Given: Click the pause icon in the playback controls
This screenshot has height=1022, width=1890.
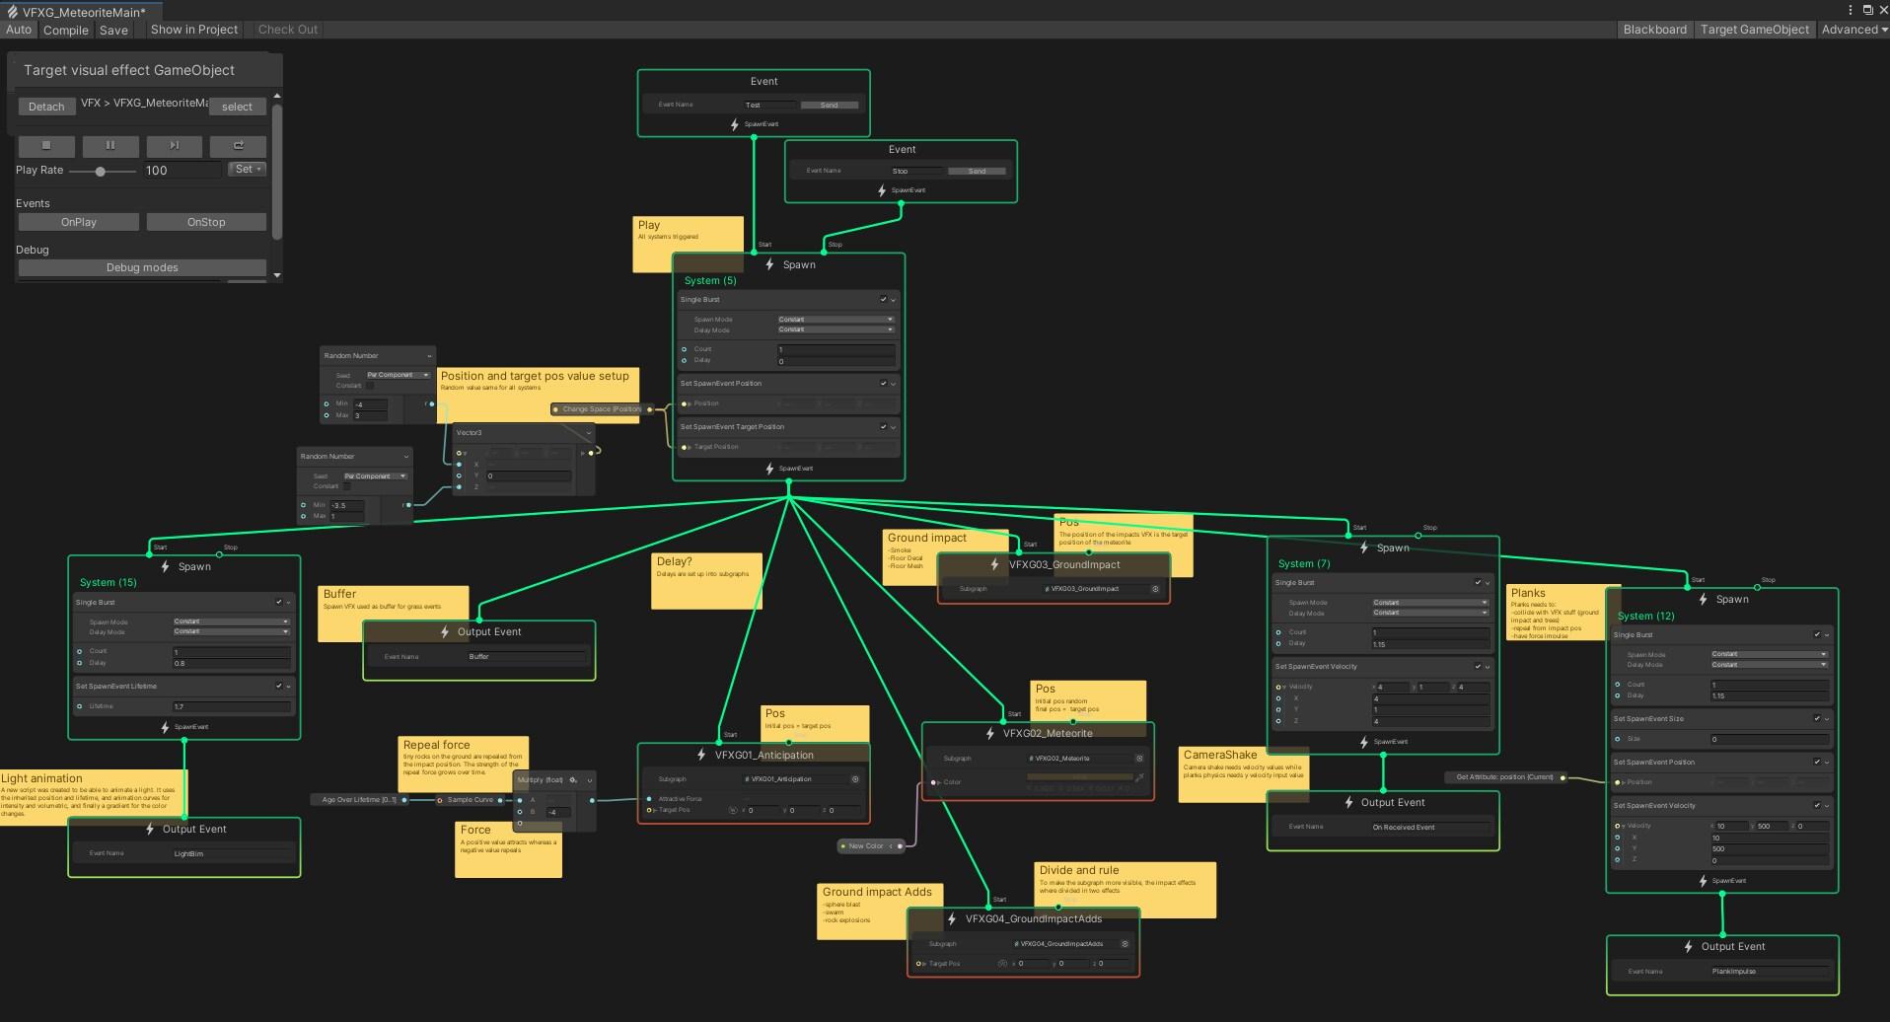Looking at the screenshot, I should click(x=110, y=146).
